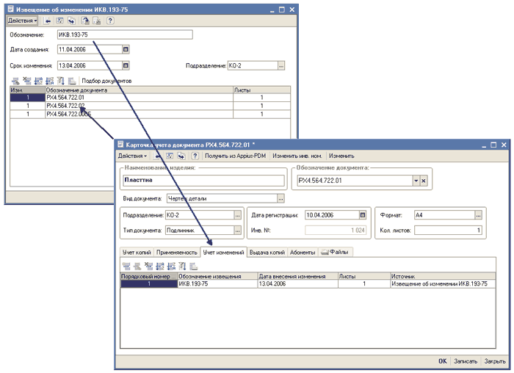Image resolution: width=514 pixels, height=373 pixels.
Task: Click the Изменить toolbar button
Action: [341, 156]
